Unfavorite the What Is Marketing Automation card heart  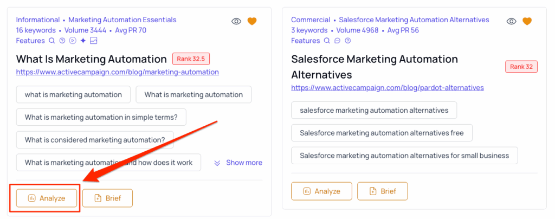click(x=252, y=22)
